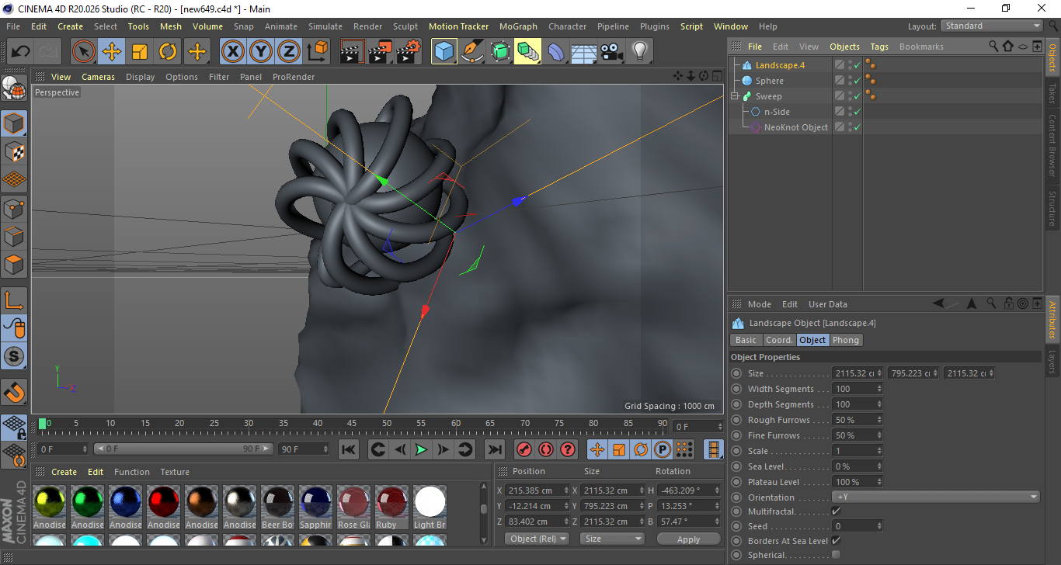Add a Camera object
1061x565 pixels.
click(x=612, y=52)
